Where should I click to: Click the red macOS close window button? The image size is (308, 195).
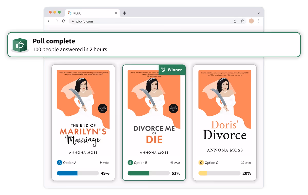point(50,12)
